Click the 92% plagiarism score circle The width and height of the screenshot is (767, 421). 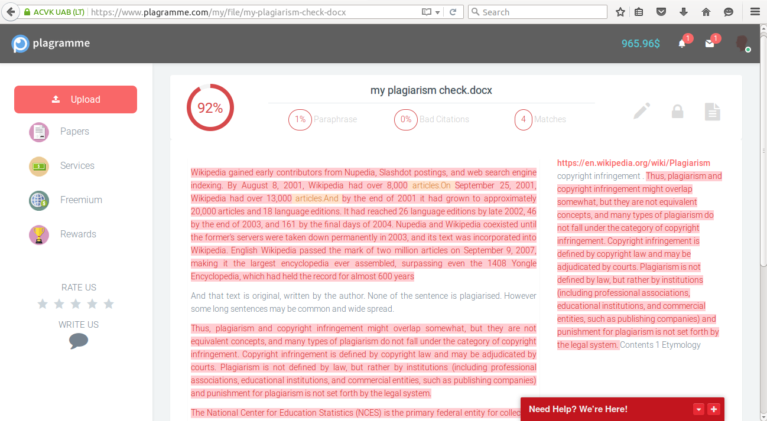(x=210, y=107)
